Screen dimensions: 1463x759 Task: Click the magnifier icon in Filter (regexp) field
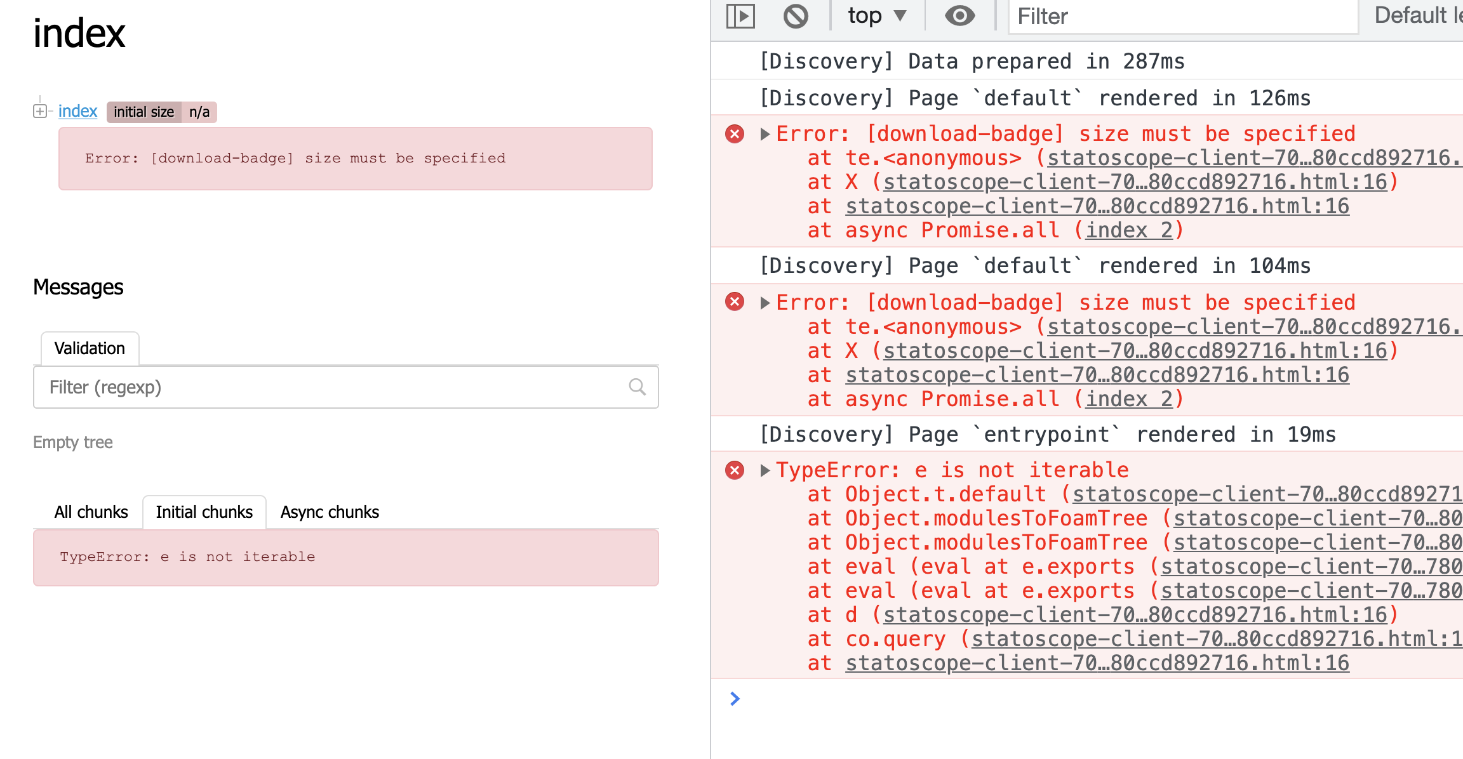tap(636, 386)
